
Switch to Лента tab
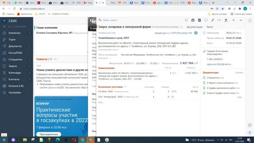coord(210,26)
